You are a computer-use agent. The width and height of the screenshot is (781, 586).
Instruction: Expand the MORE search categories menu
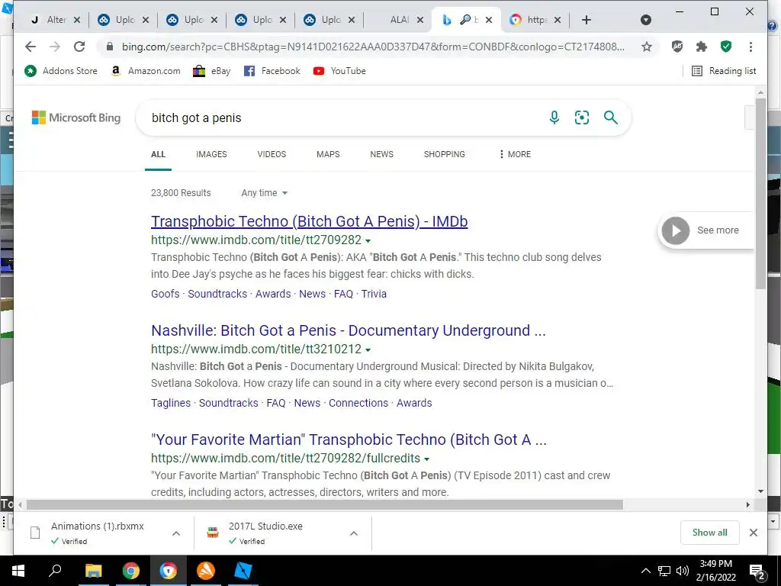pos(515,154)
